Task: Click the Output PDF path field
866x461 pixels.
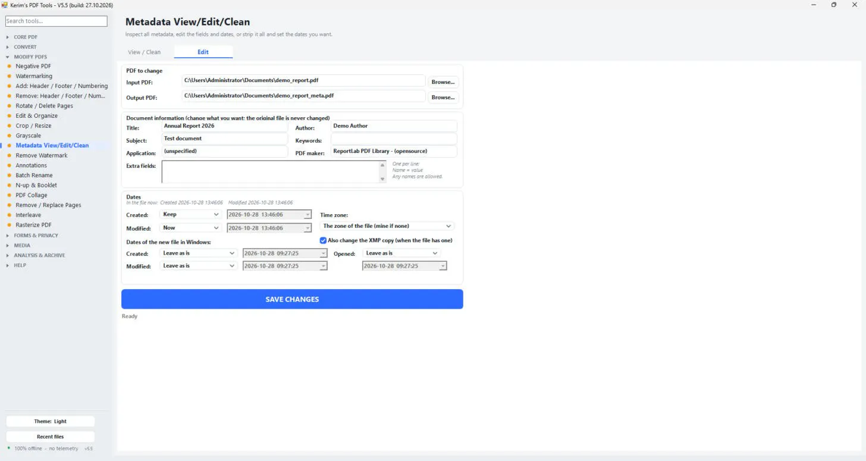Action: [304, 96]
